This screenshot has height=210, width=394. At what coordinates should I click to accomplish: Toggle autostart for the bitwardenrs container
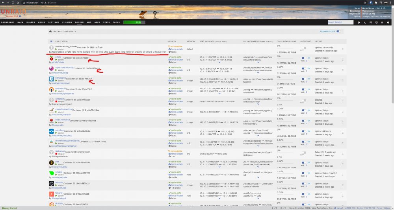(x=304, y=79)
